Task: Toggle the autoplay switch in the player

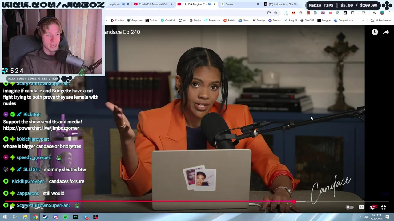Action: click(x=350, y=207)
